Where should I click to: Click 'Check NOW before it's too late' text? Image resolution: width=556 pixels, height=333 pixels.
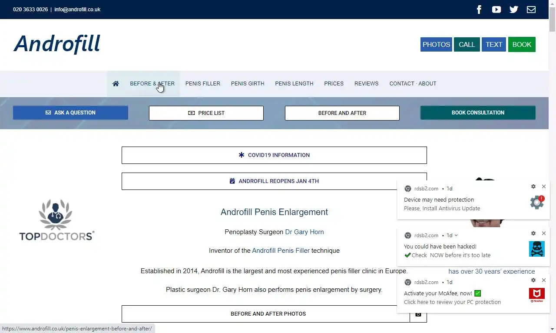coord(447,255)
